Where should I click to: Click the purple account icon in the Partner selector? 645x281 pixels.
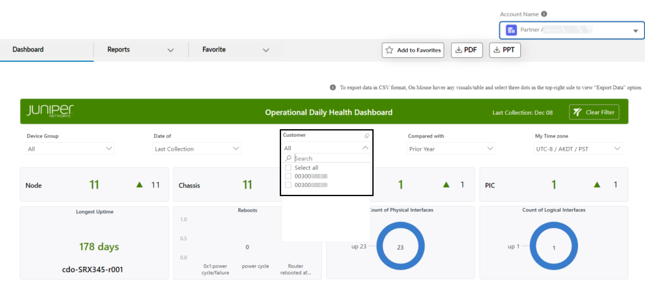click(x=511, y=29)
